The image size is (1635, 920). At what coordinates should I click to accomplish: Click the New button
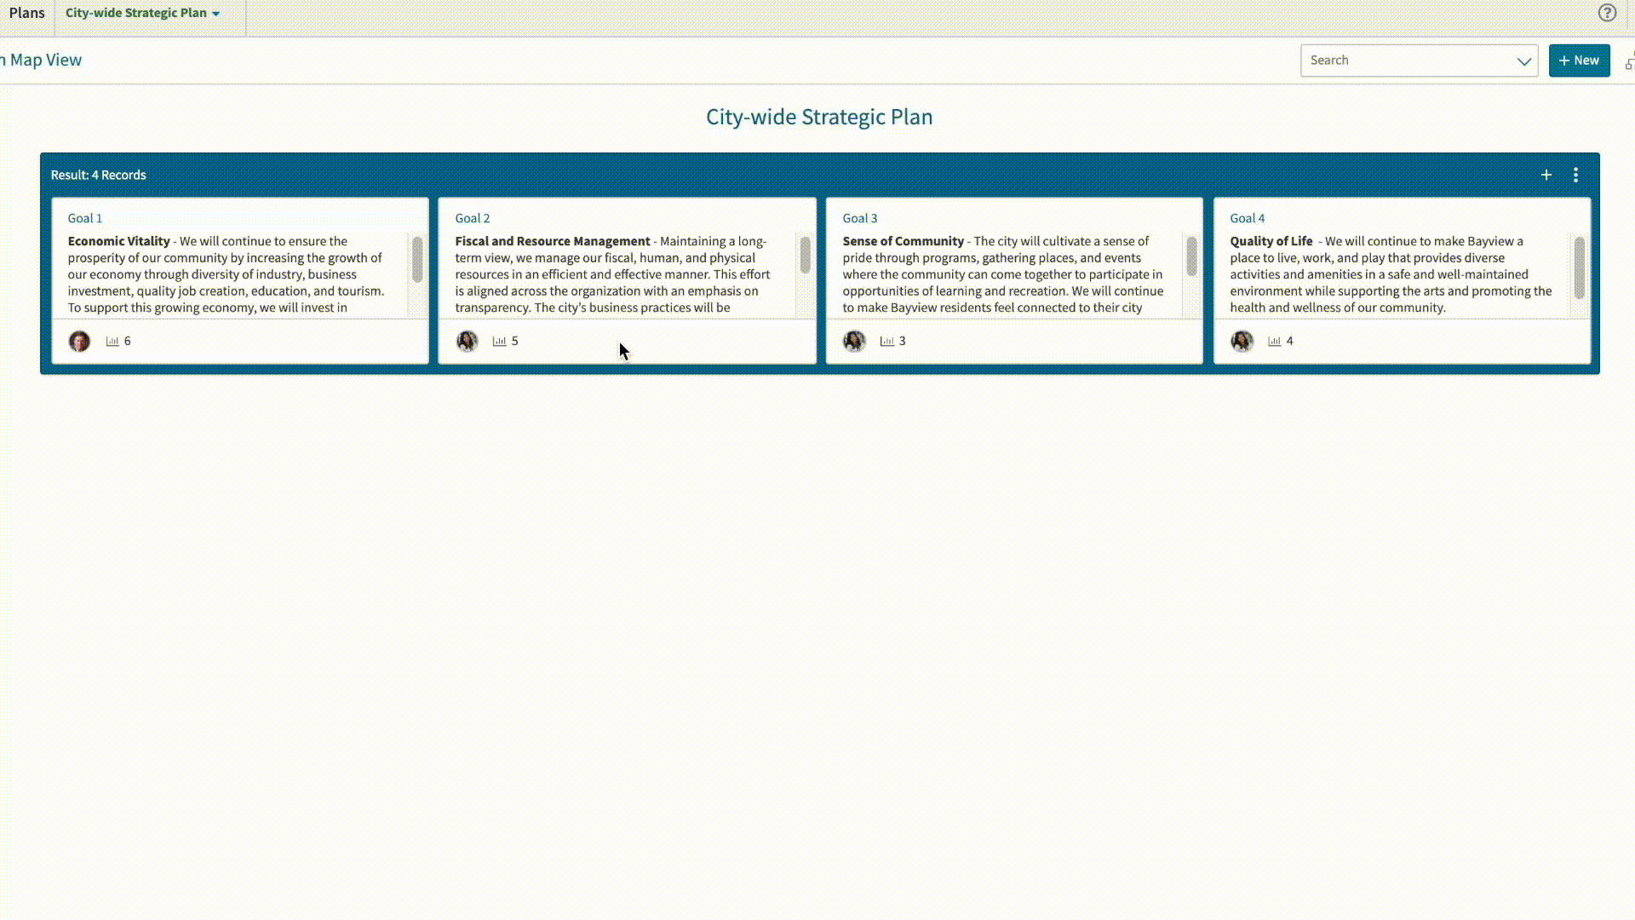pos(1579,60)
